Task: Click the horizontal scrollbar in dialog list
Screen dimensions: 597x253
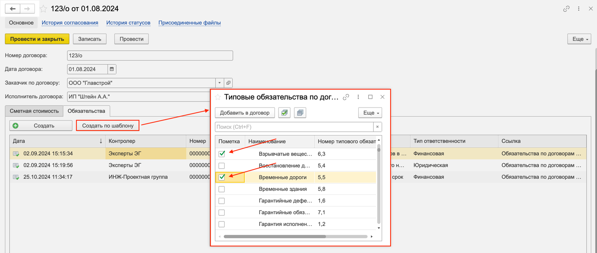Action: pos(274,236)
